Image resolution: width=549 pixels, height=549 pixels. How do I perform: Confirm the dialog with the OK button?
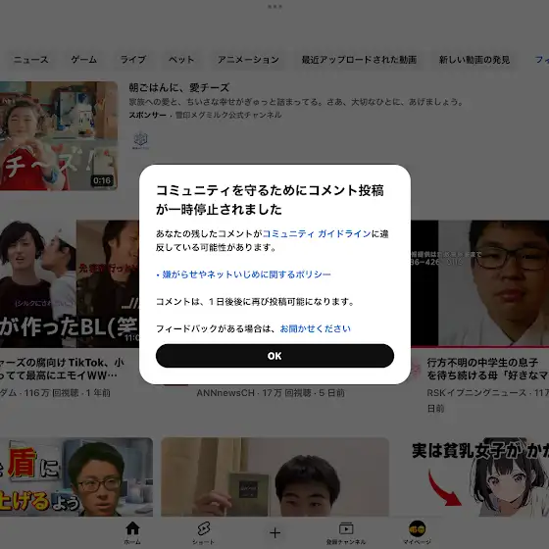[x=274, y=356]
